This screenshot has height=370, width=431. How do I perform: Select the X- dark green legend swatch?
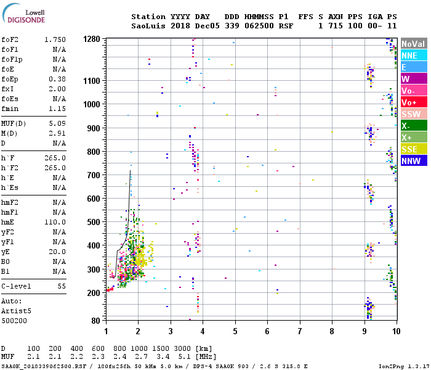pyautogui.click(x=414, y=126)
